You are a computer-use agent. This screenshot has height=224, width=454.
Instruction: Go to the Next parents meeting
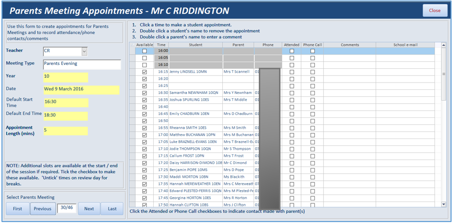(89, 209)
